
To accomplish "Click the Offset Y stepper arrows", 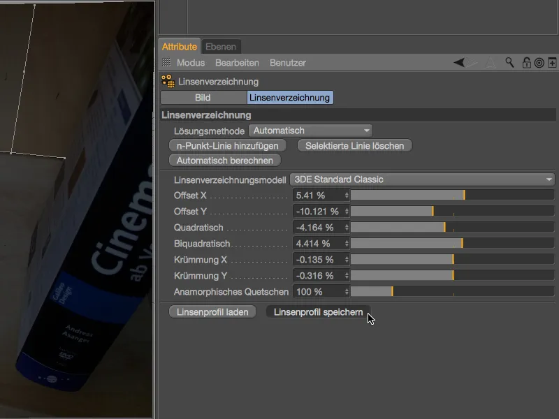I will [347, 212].
